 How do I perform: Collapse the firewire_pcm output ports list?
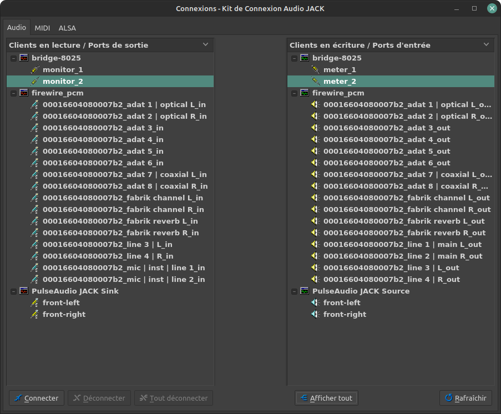point(13,93)
